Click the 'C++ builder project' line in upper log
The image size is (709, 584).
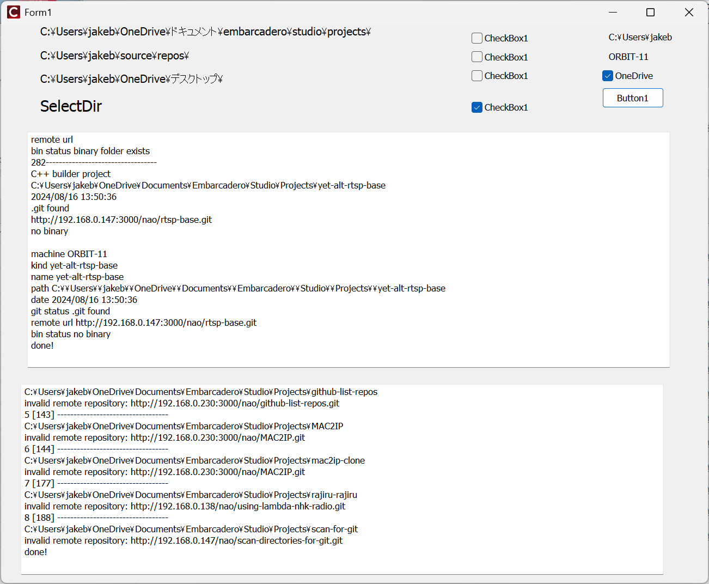point(71,174)
